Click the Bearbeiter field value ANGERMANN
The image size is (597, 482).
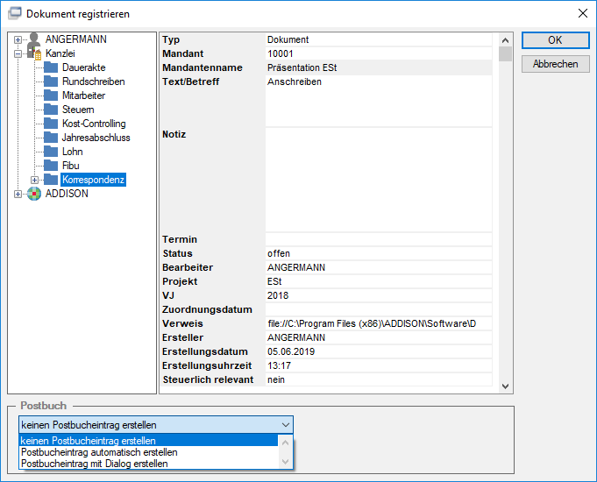click(379, 267)
